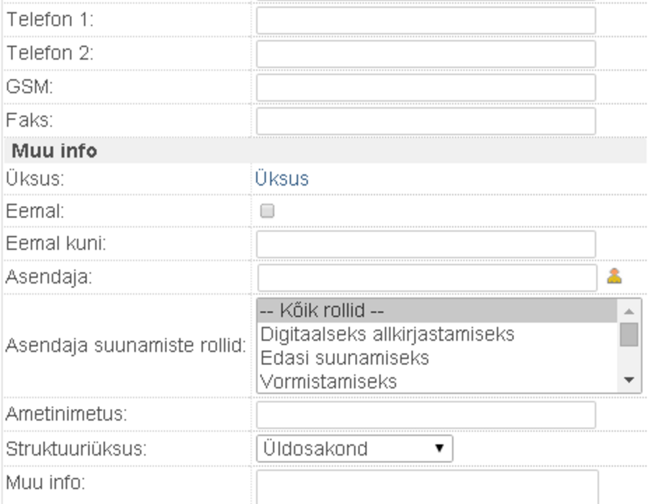Open substitute person picker icon next to Asendaja
Image resolution: width=648 pixels, height=504 pixels.
pos(614,276)
